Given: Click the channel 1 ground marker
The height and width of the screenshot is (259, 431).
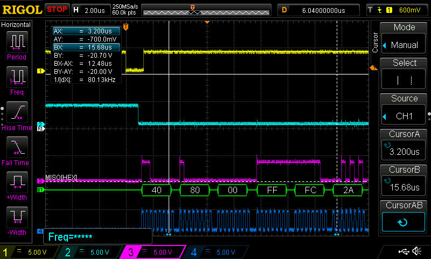Looking at the screenshot, I should point(41,71).
